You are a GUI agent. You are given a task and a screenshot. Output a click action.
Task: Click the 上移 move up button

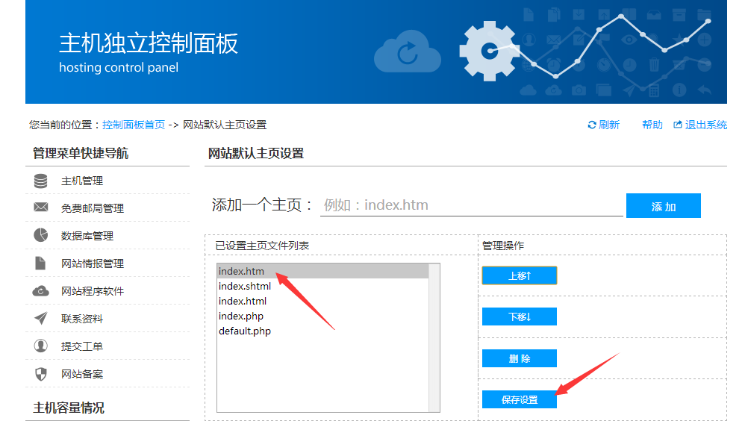(x=519, y=276)
